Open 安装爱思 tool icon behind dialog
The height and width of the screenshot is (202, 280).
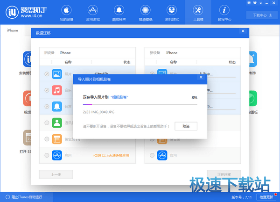pos(27,59)
